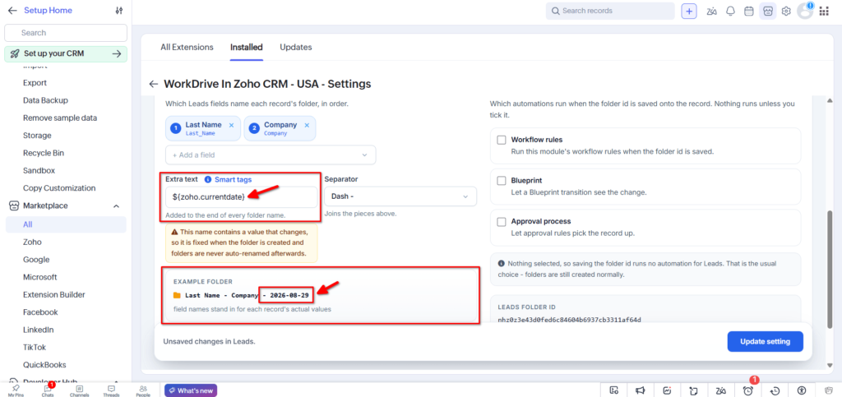Switch to the Updates tab
Viewport: 842px width, 397px height.
click(296, 47)
